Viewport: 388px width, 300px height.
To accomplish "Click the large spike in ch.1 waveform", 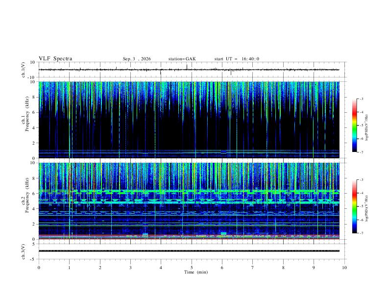I will click(x=187, y=67).
